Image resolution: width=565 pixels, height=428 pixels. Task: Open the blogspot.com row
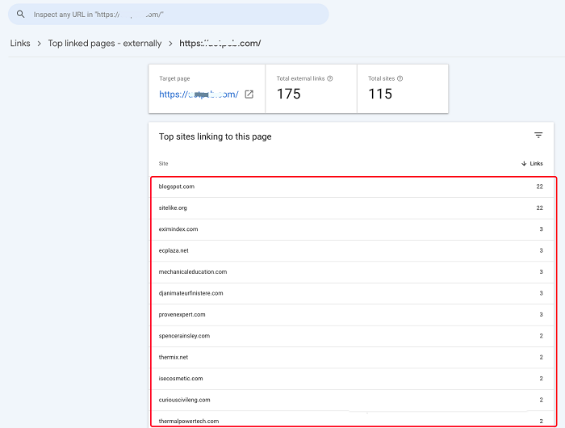(351, 187)
